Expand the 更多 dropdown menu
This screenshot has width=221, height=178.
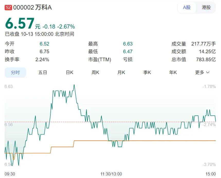pyautogui.click(x=202, y=73)
